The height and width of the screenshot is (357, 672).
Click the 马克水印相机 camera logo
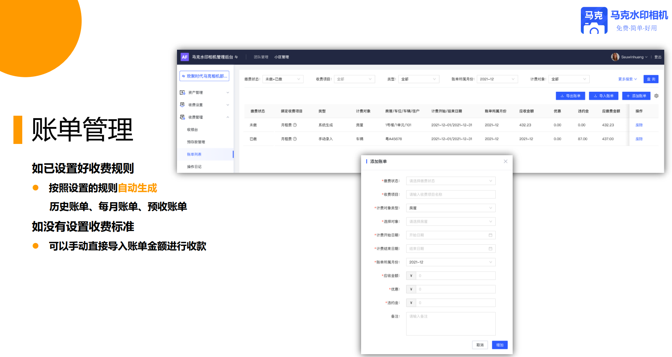[x=594, y=20]
